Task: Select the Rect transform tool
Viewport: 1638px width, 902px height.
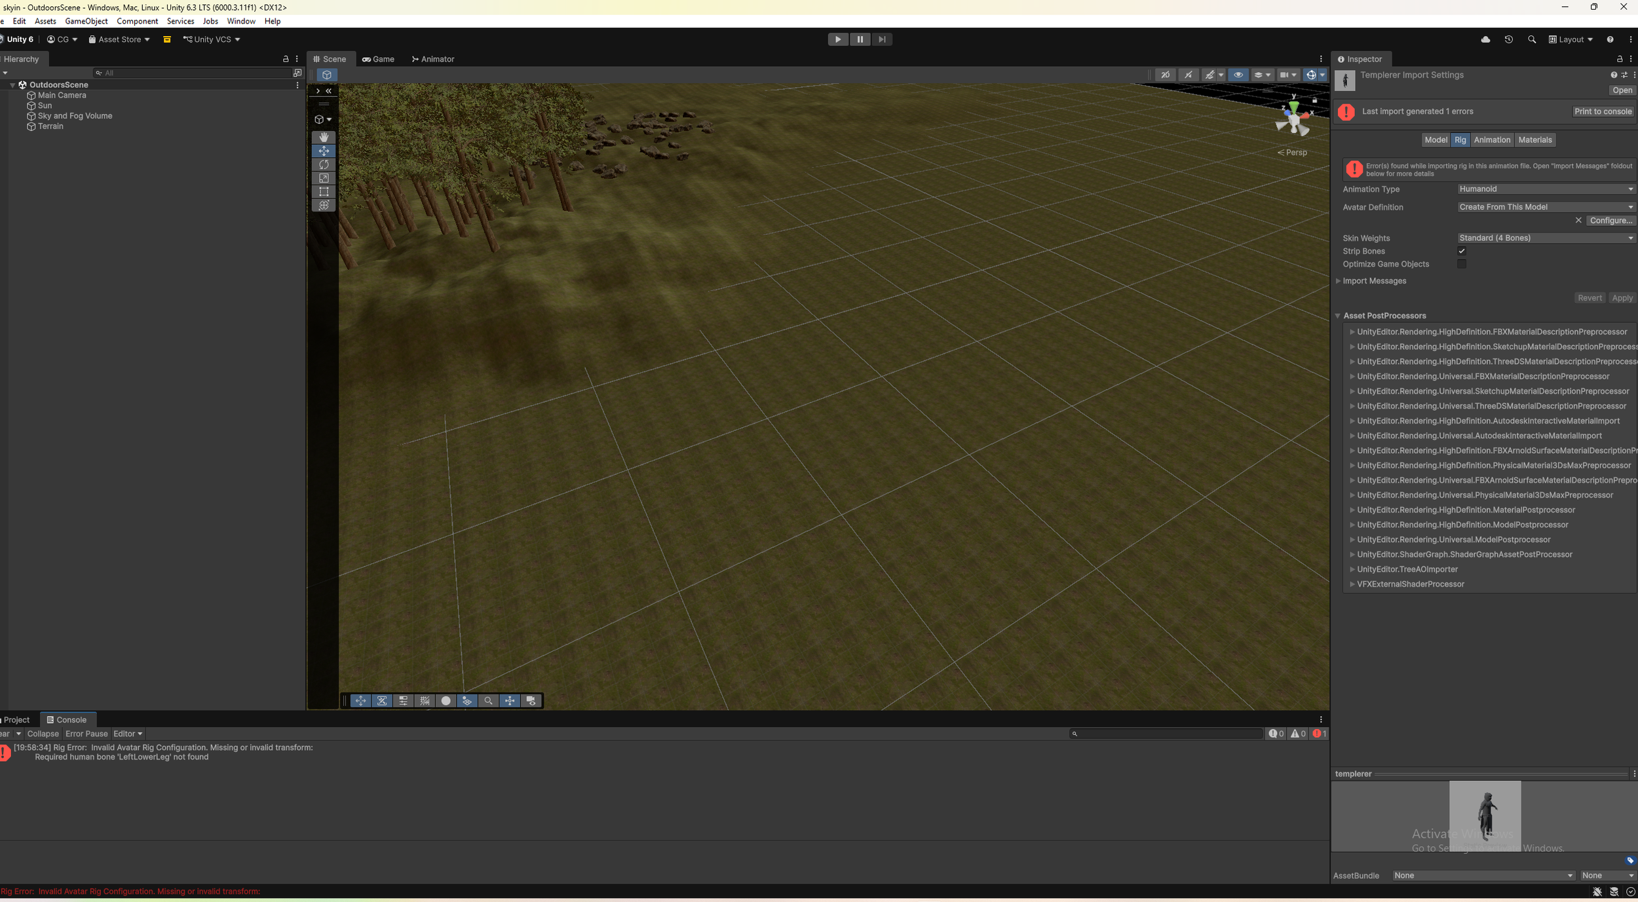Action: click(x=324, y=192)
